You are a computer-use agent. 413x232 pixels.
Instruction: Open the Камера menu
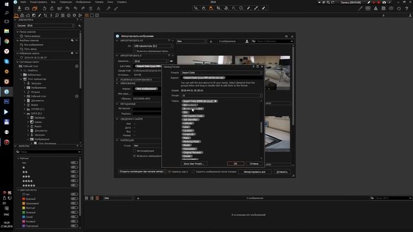99,2
